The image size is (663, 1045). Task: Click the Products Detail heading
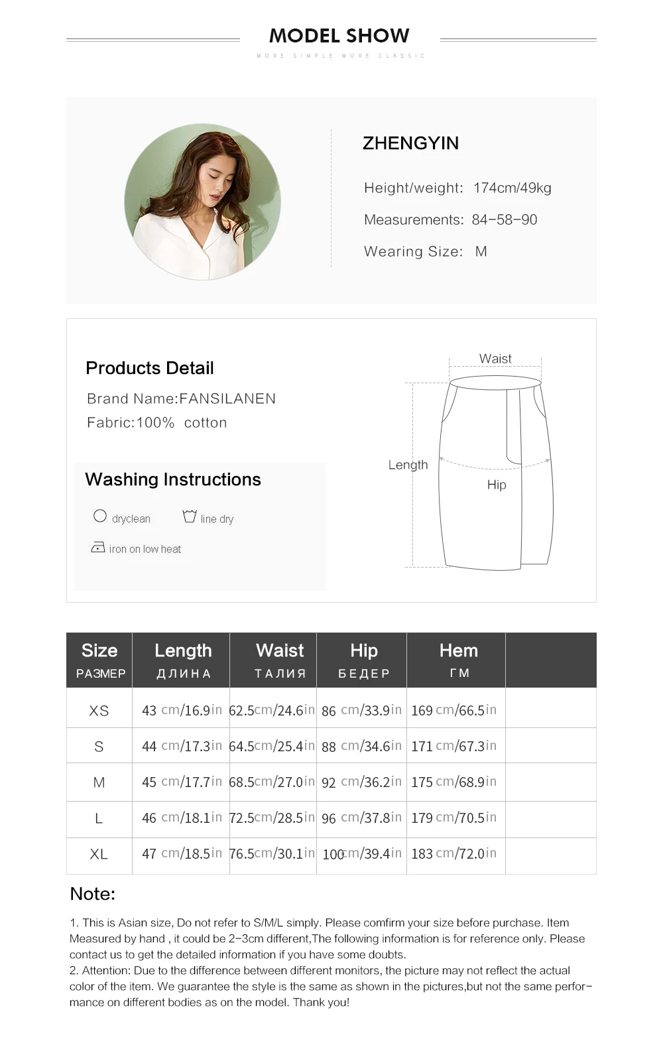tap(150, 368)
